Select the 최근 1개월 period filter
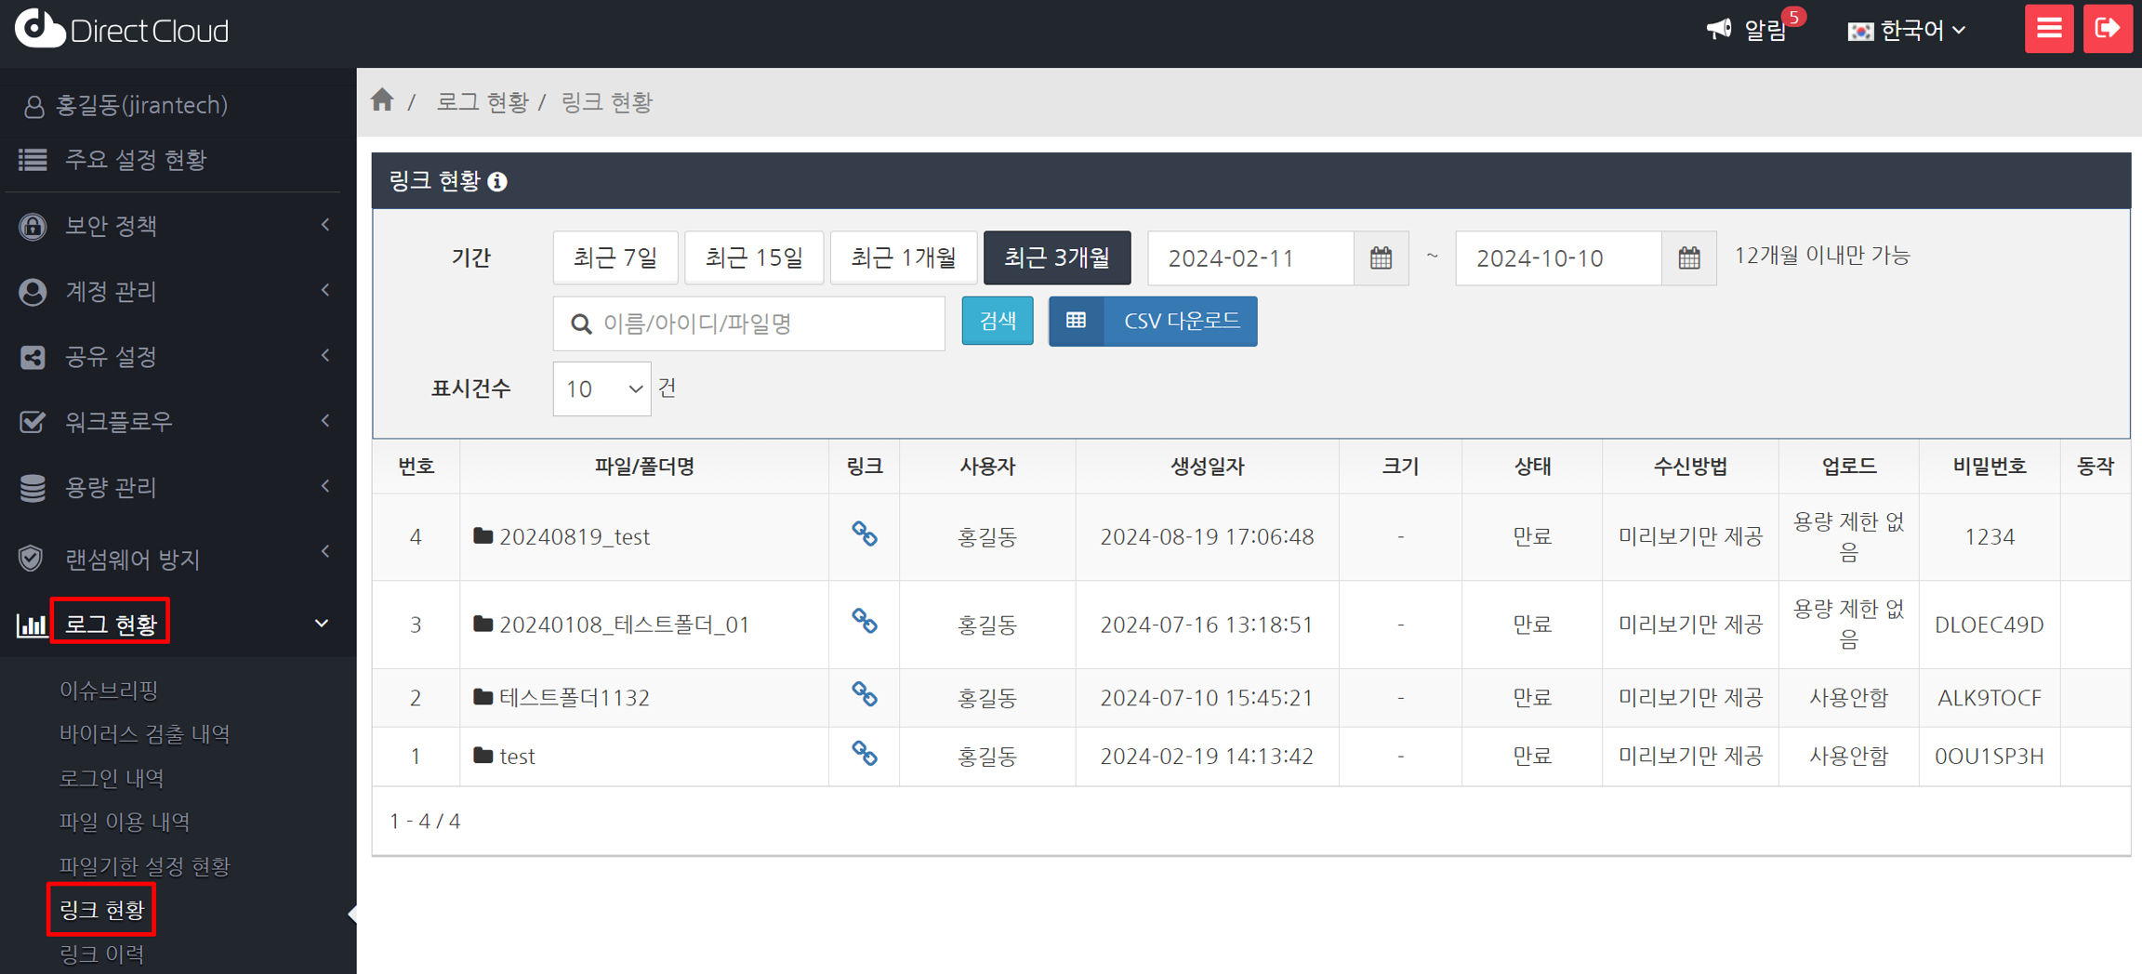 pyautogui.click(x=903, y=257)
